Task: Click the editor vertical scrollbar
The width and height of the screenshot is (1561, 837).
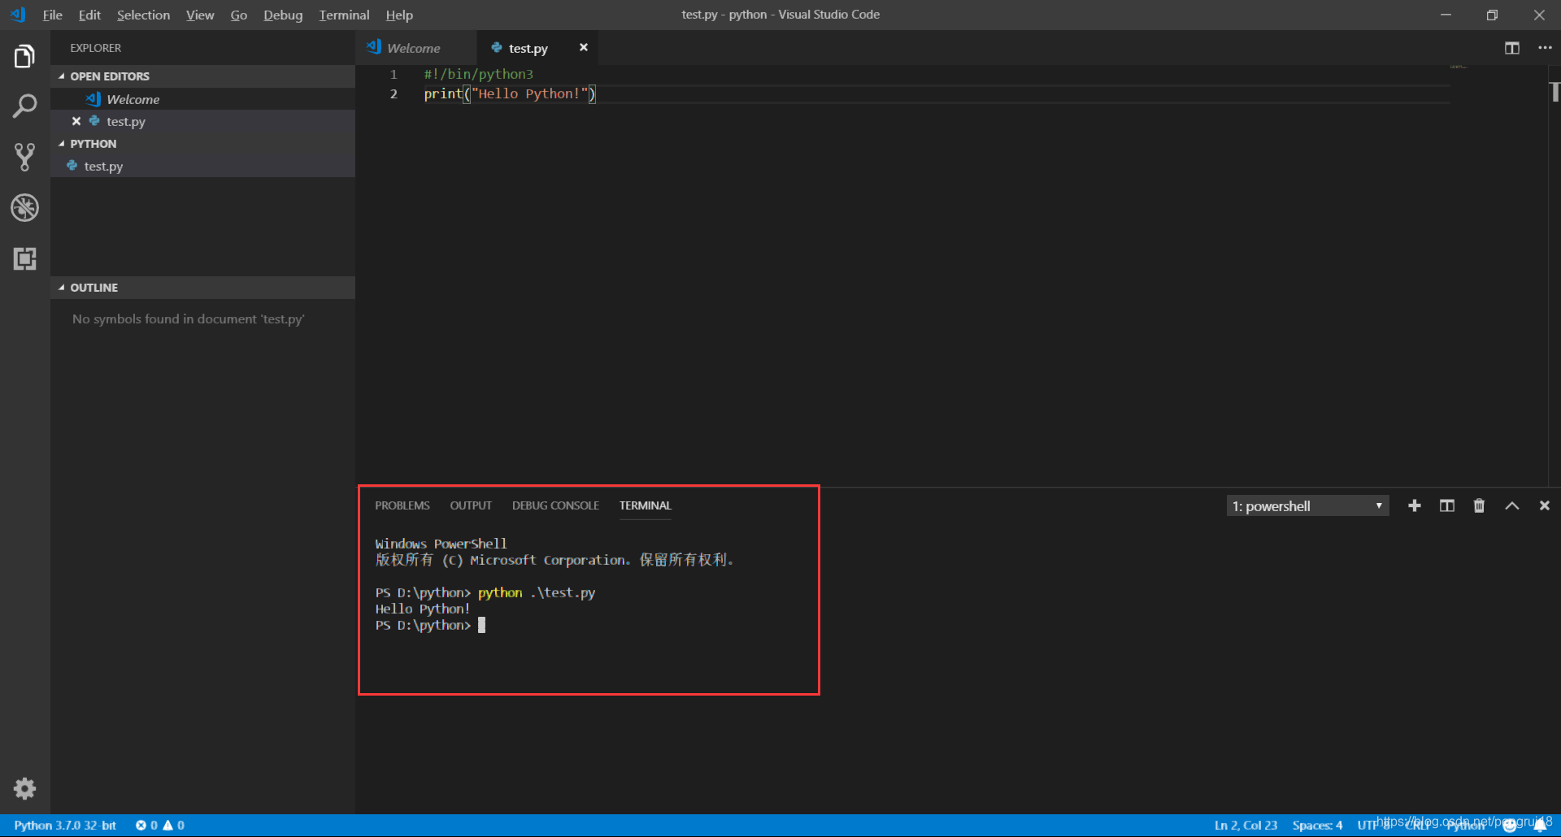Action: coord(1554,276)
